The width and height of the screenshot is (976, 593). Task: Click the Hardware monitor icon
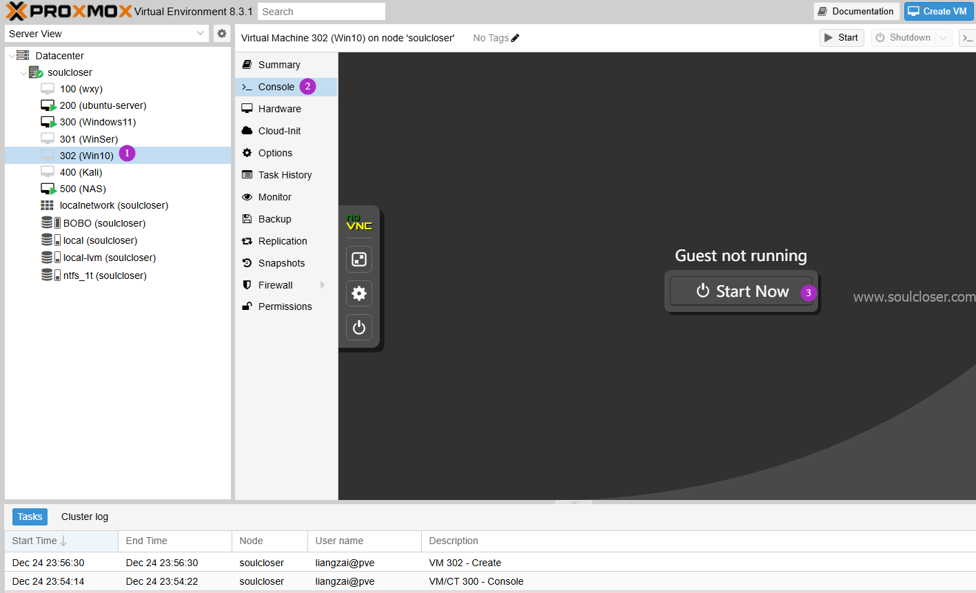point(247,109)
